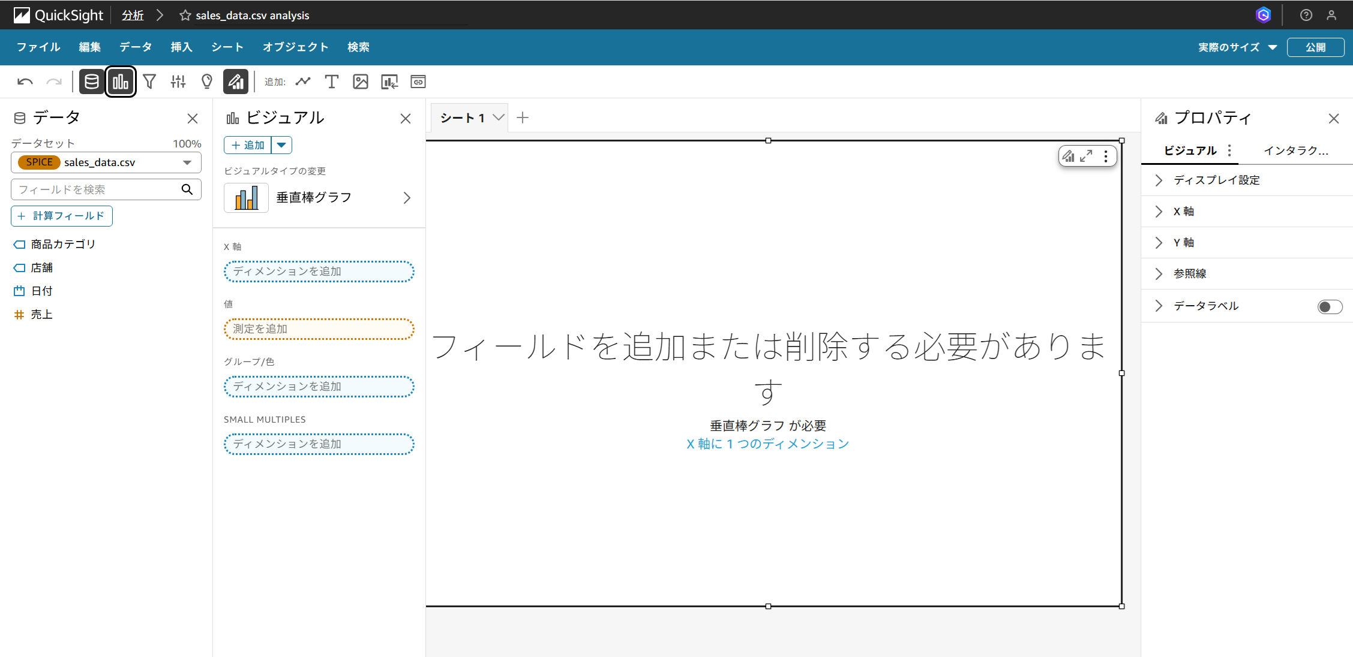Maximize the visual with expand arrows icon
The height and width of the screenshot is (657, 1353).
coord(1086,156)
